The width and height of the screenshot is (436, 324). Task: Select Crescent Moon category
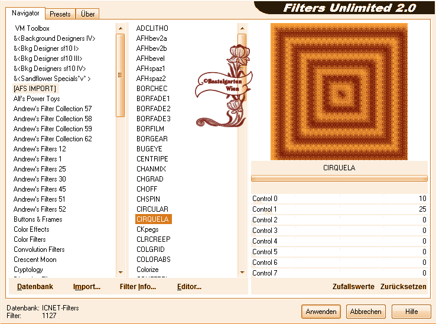click(x=35, y=260)
